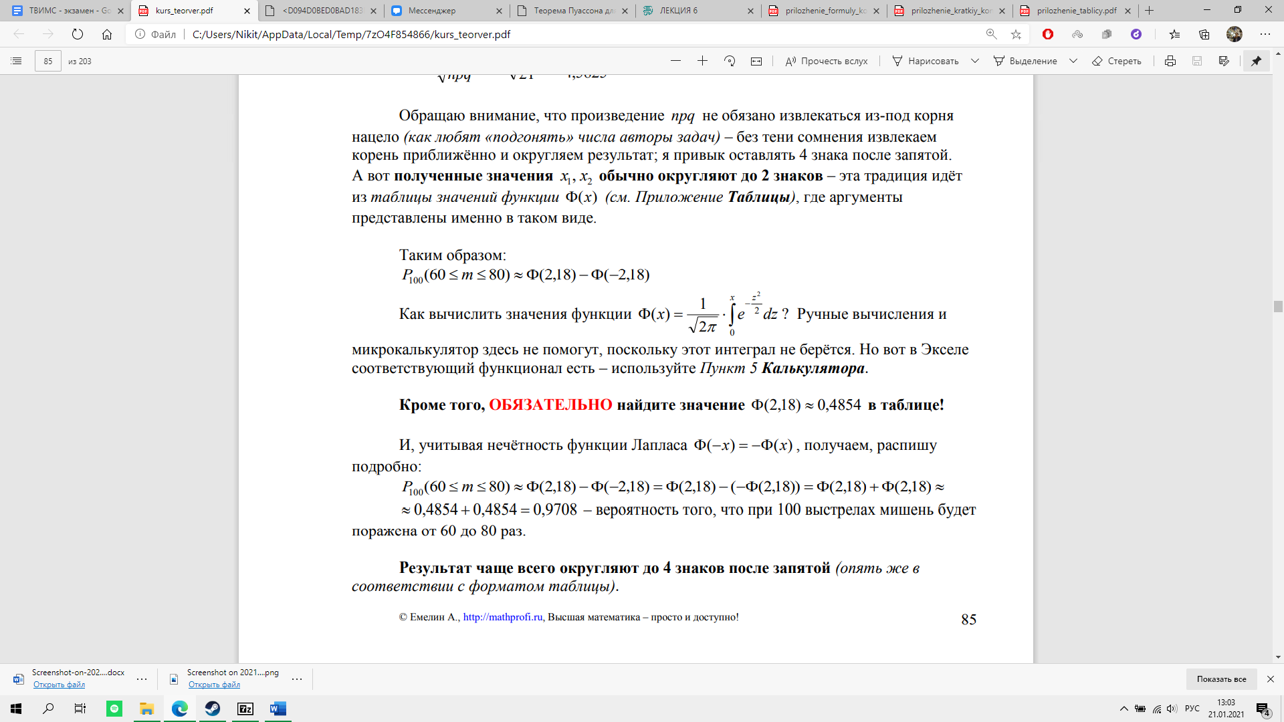Print the PDF document

click(1170, 61)
